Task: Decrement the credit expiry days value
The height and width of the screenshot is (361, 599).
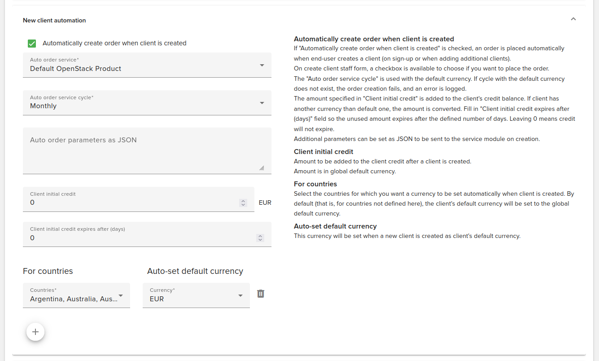Action: (260, 240)
